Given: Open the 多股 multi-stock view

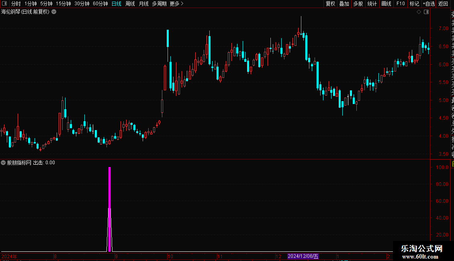Looking at the screenshot, I should pyautogui.click(x=358, y=4).
